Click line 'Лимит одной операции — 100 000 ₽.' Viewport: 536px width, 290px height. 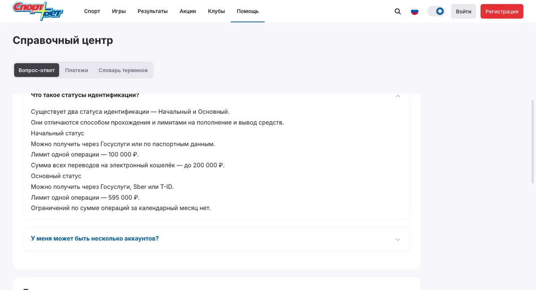[85, 154]
